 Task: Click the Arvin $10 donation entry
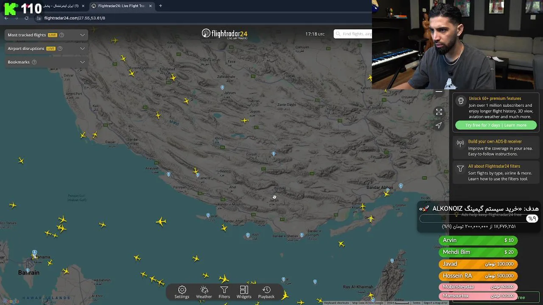[x=478, y=240]
